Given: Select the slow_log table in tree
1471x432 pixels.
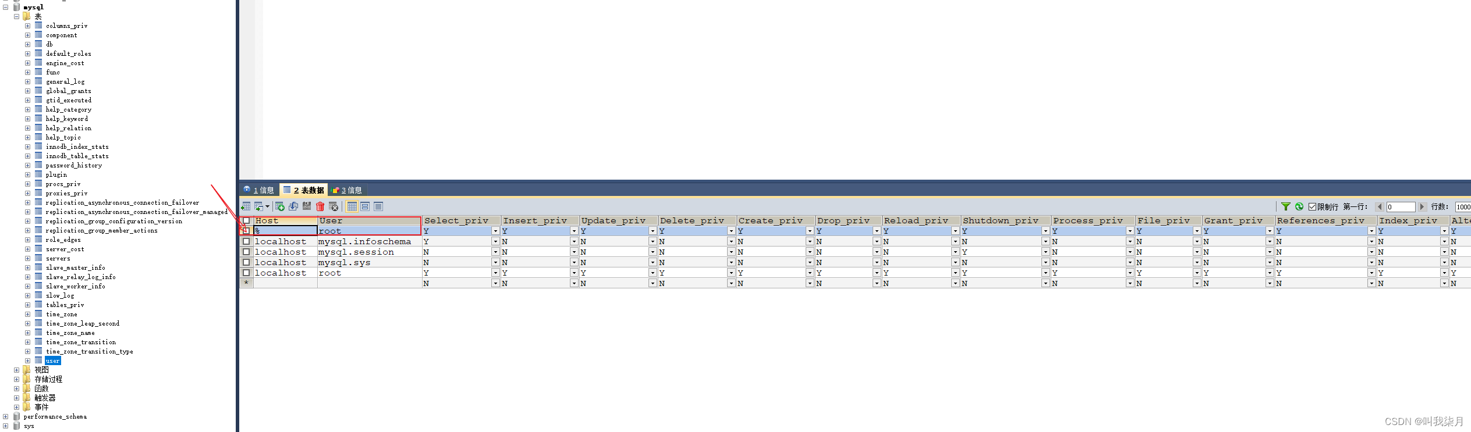Looking at the screenshot, I should [x=60, y=295].
